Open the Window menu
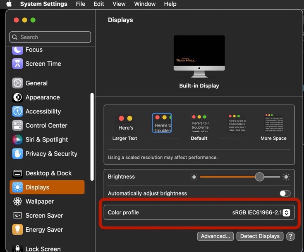The height and width of the screenshot is (252, 304). pyautogui.click(x=145, y=4)
